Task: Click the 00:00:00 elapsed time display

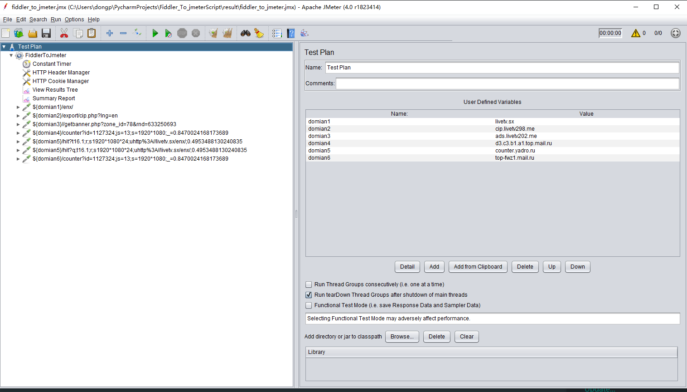Action: 610,33
